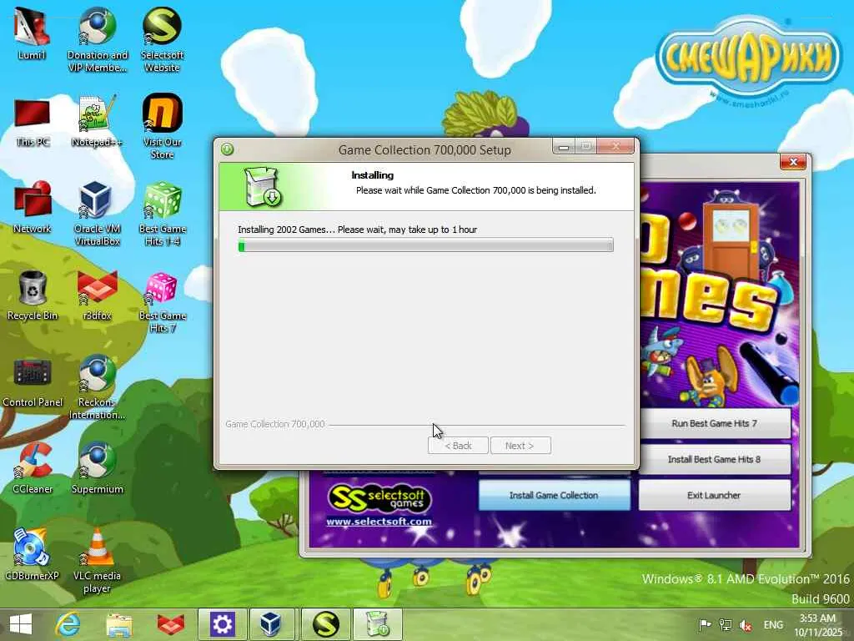Open the r3dfox taskbar icon
Screen dimensions: 854x641
click(x=170, y=624)
